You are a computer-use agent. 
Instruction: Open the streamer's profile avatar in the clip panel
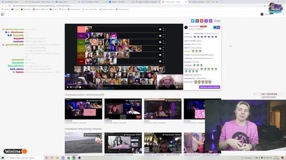point(186,28)
